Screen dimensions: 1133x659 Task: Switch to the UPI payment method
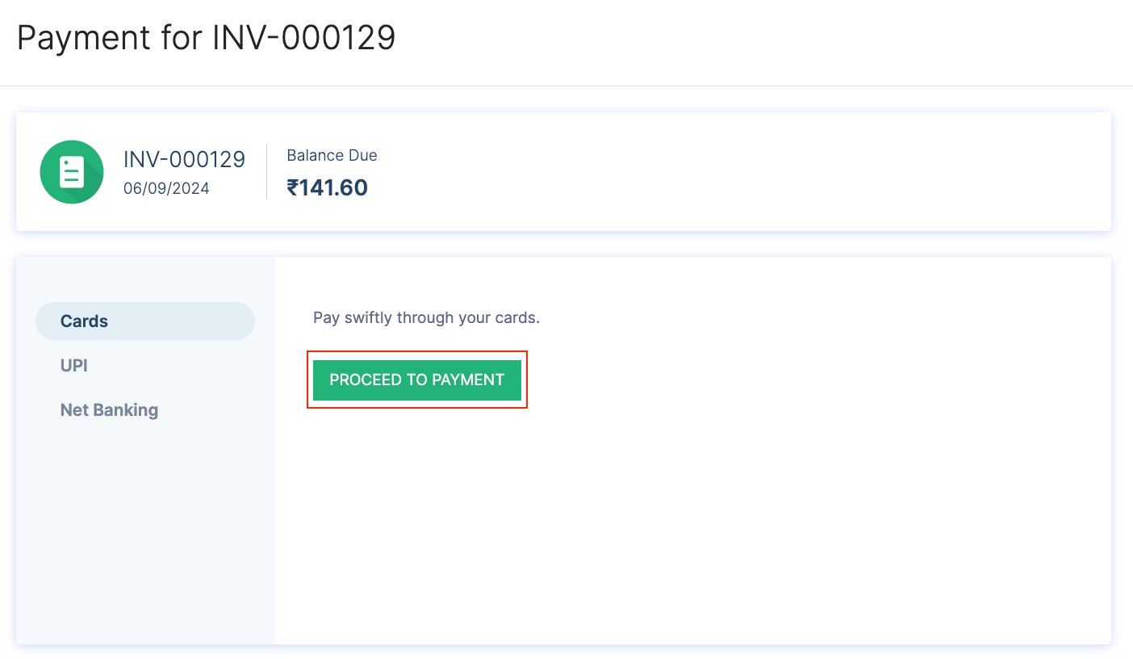73,365
